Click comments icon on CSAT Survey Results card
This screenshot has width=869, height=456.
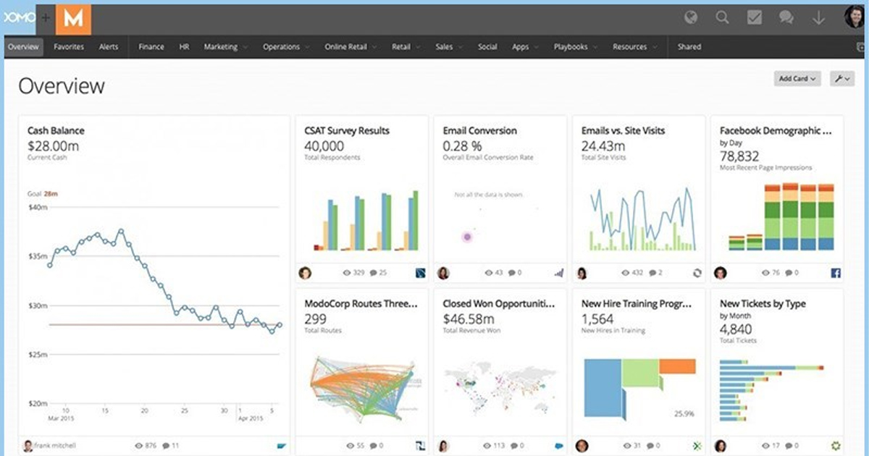(x=374, y=273)
